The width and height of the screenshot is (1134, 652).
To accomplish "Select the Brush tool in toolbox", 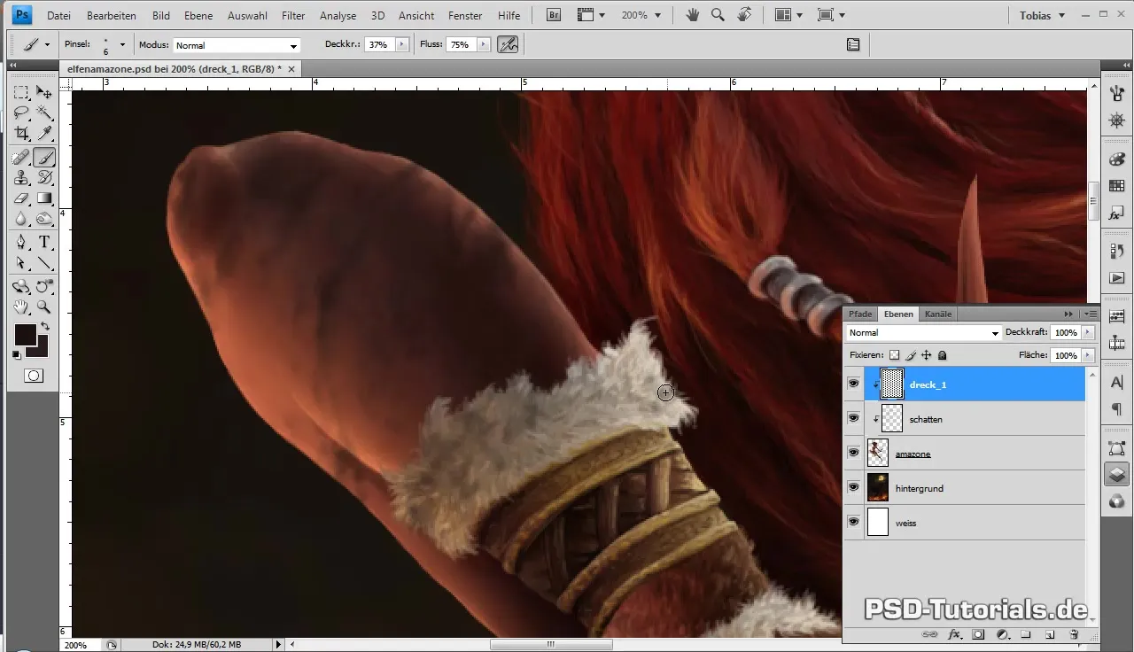I will [43, 158].
